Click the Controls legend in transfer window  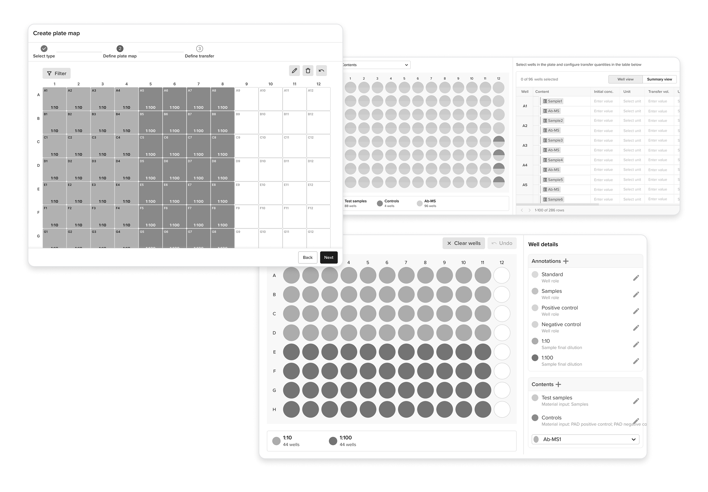coord(388,203)
